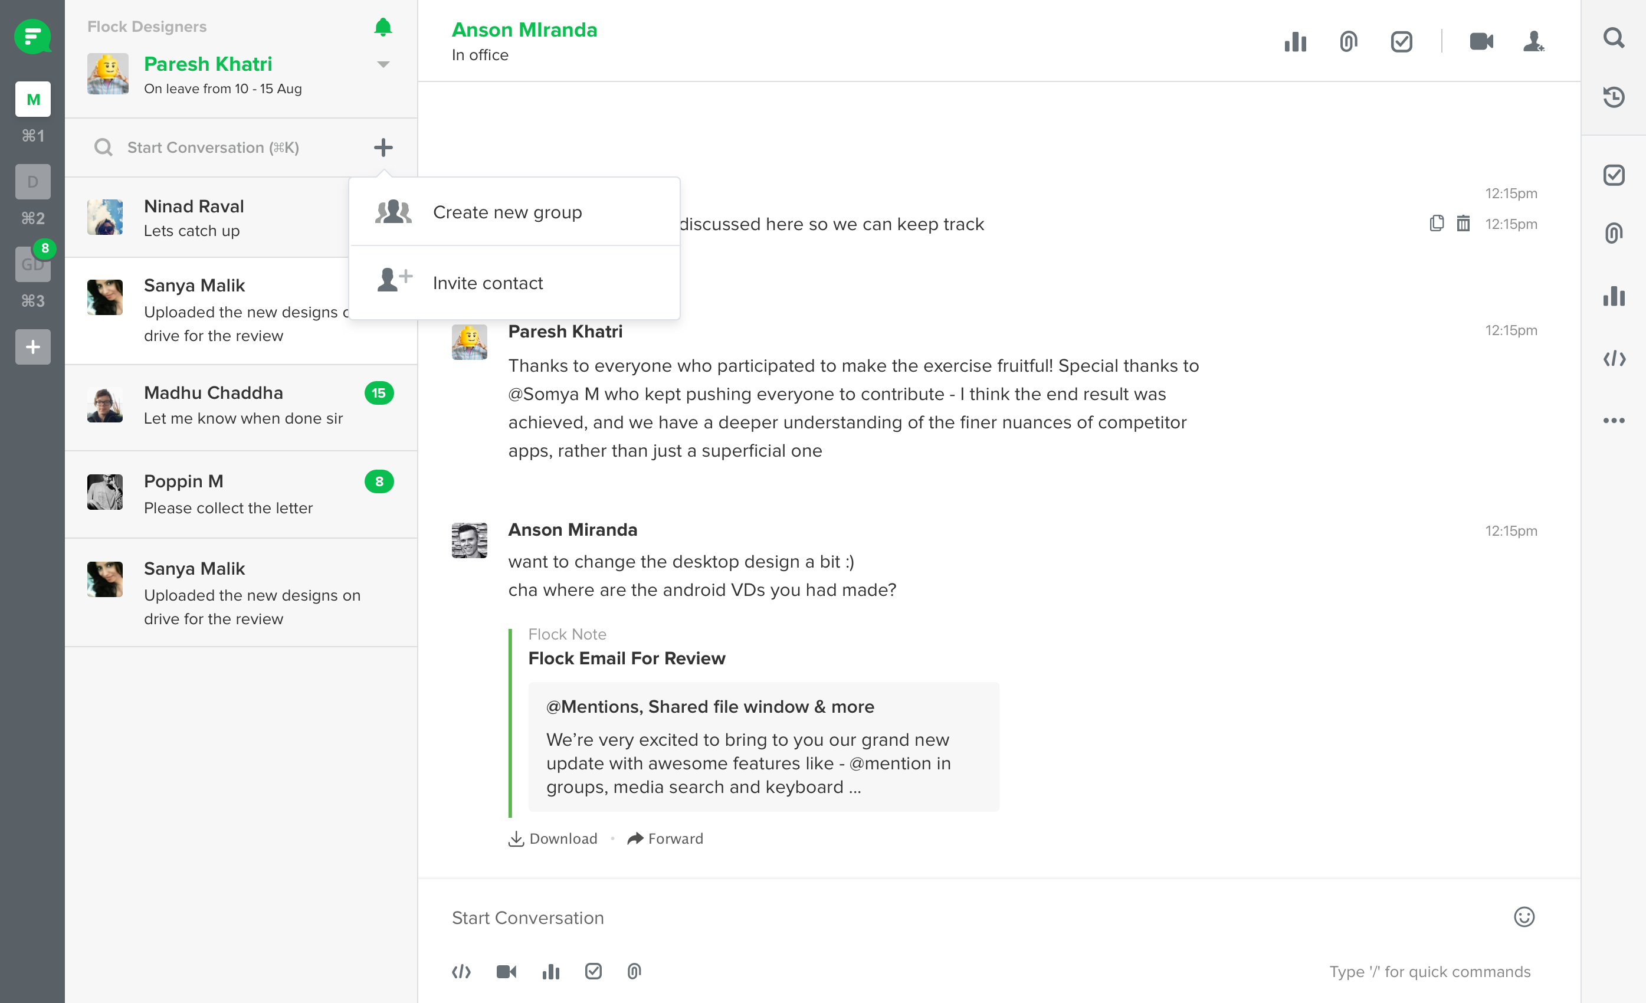Add member icon in chat header
Viewport: 1646px width, 1003px height.
(x=1533, y=41)
